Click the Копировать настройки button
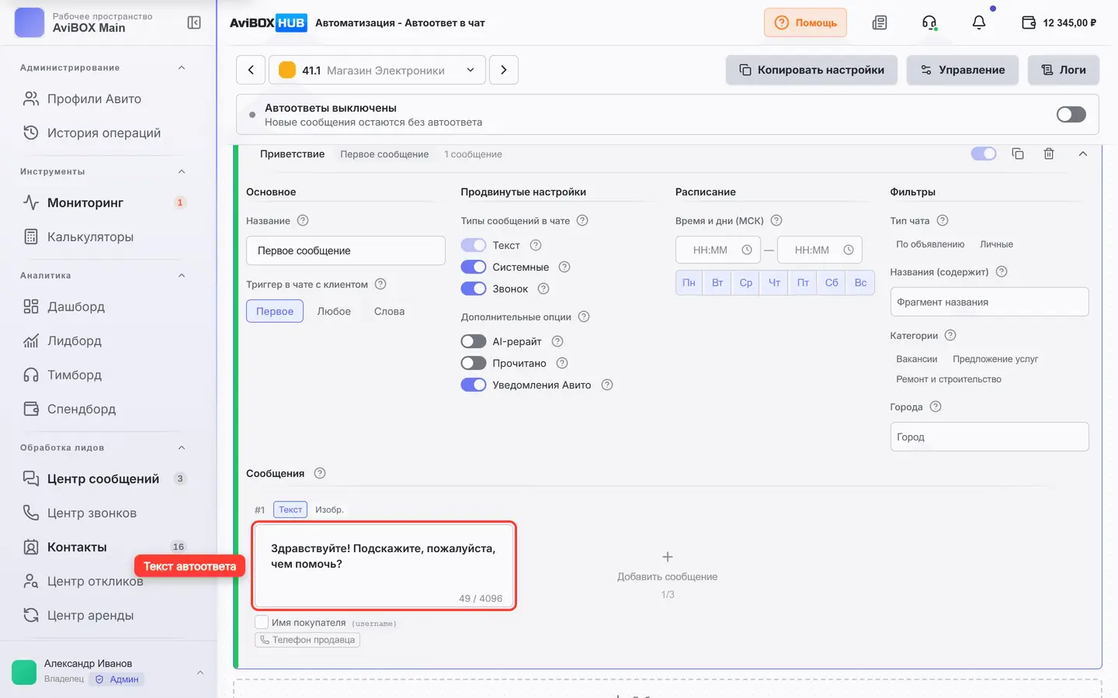The height and width of the screenshot is (698, 1118). point(811,70)
